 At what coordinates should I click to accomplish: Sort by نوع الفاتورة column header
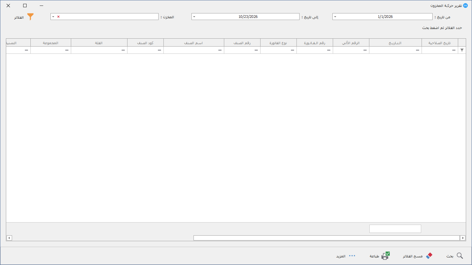point(279,43)
